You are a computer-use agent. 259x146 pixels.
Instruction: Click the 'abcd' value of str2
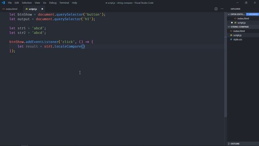38,33
